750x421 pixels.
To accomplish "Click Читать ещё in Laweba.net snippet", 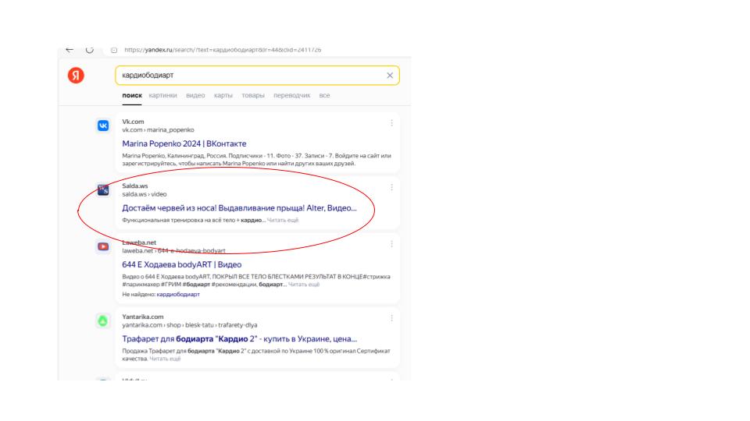I will coord(304,285).
